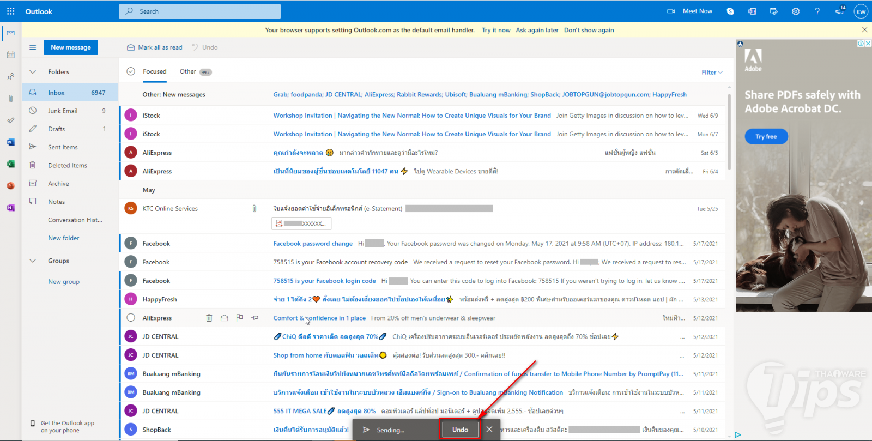The width and height of the screenshot is (872, 441).
Task: Switch to the Other tab
Action: pos(196,71)
